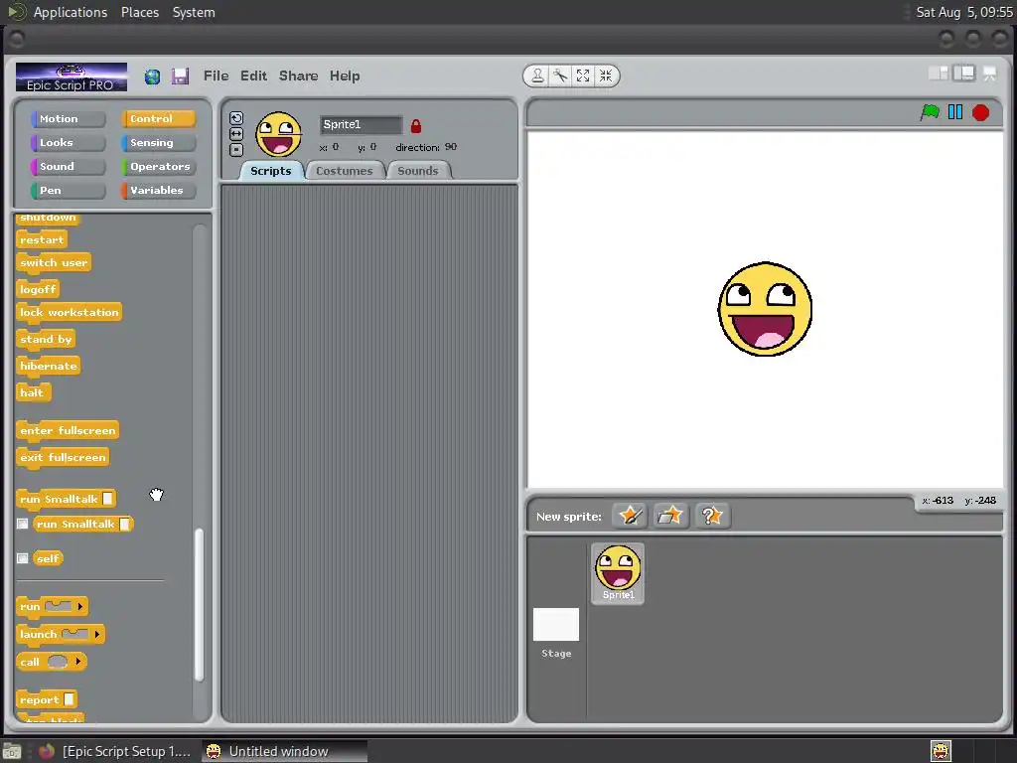Switch to presentation mode
1017x763 pixels.
click(990, 74)
